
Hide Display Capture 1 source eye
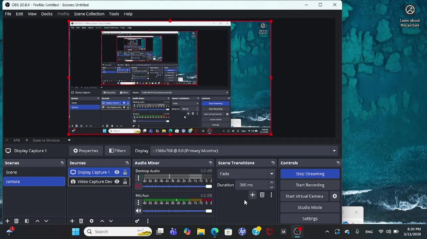(x=117, y=172)
